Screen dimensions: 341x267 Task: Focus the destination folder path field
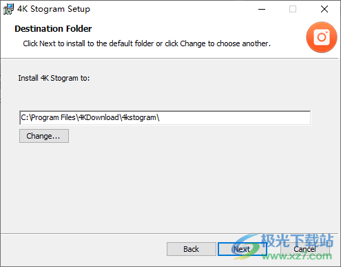tap(165, 118)
